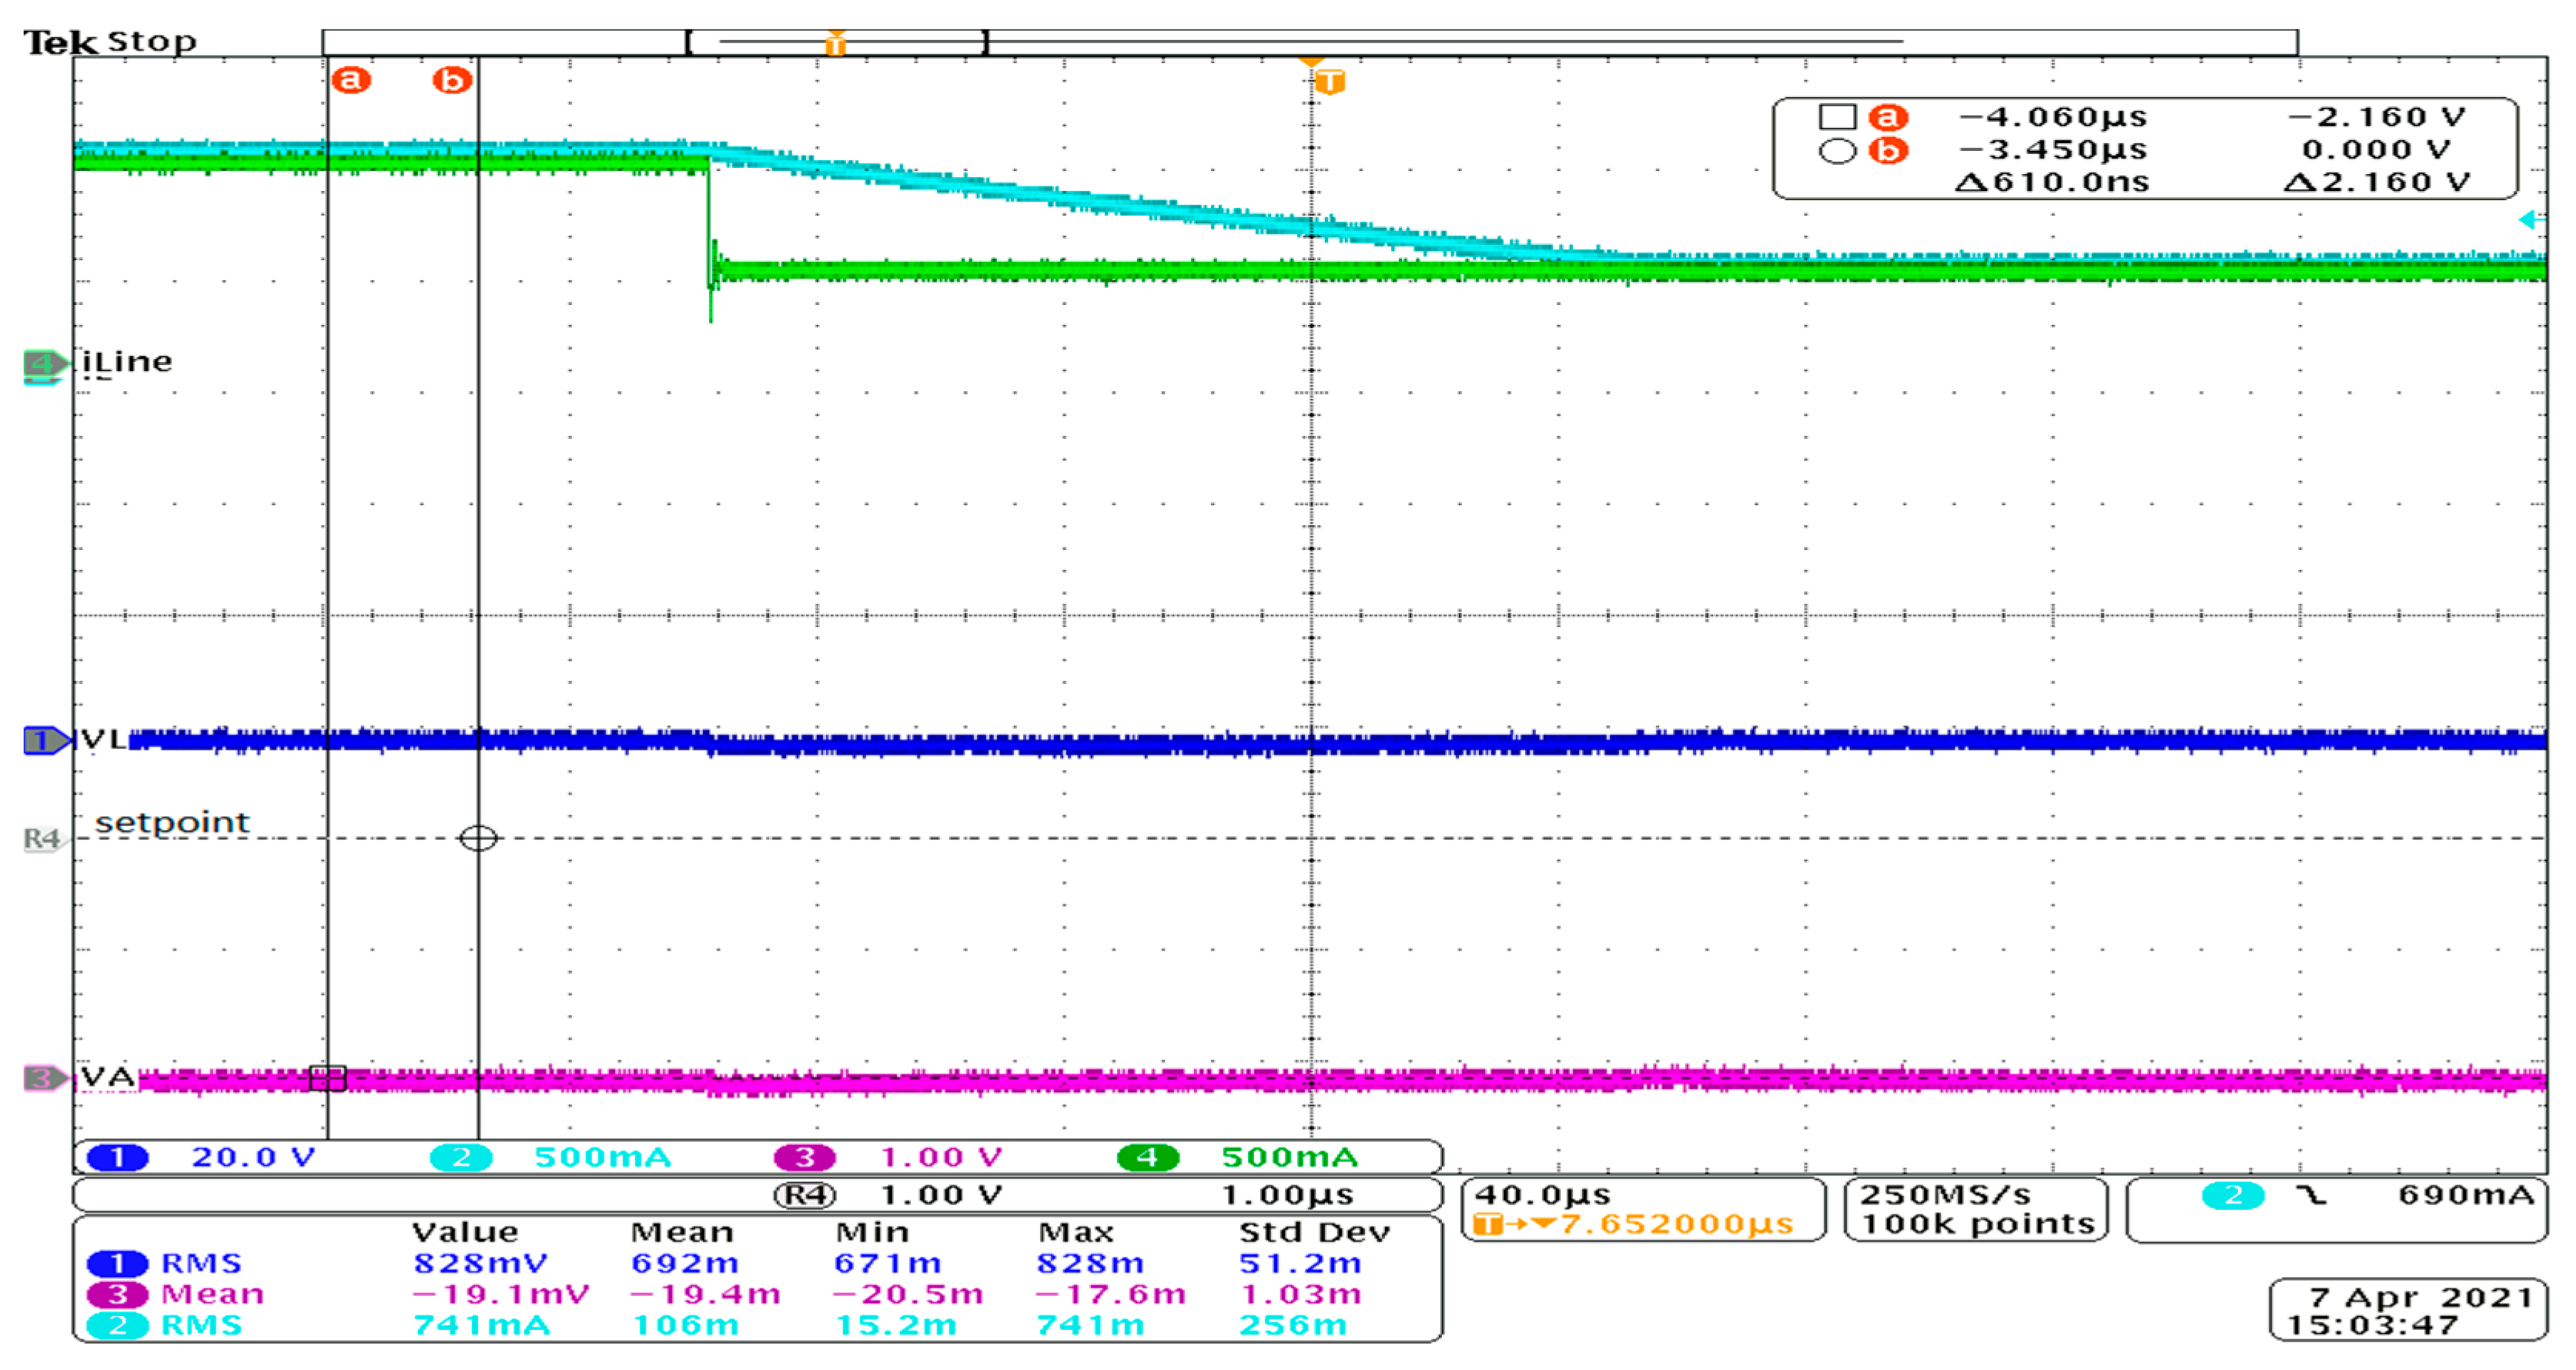Click the R4 setpoint reference marker
2576x1370 pixels.
point(43,838)
